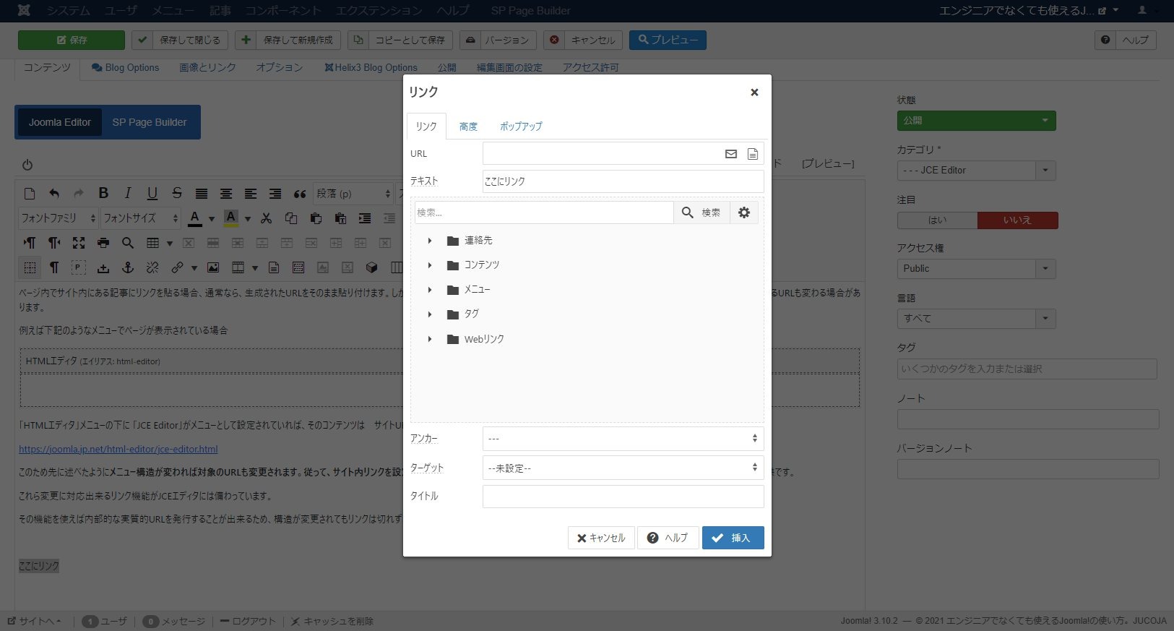1174x631 pixels.
Task: Switch to the 高度 tab in dialog
Action: pos(468,126)
